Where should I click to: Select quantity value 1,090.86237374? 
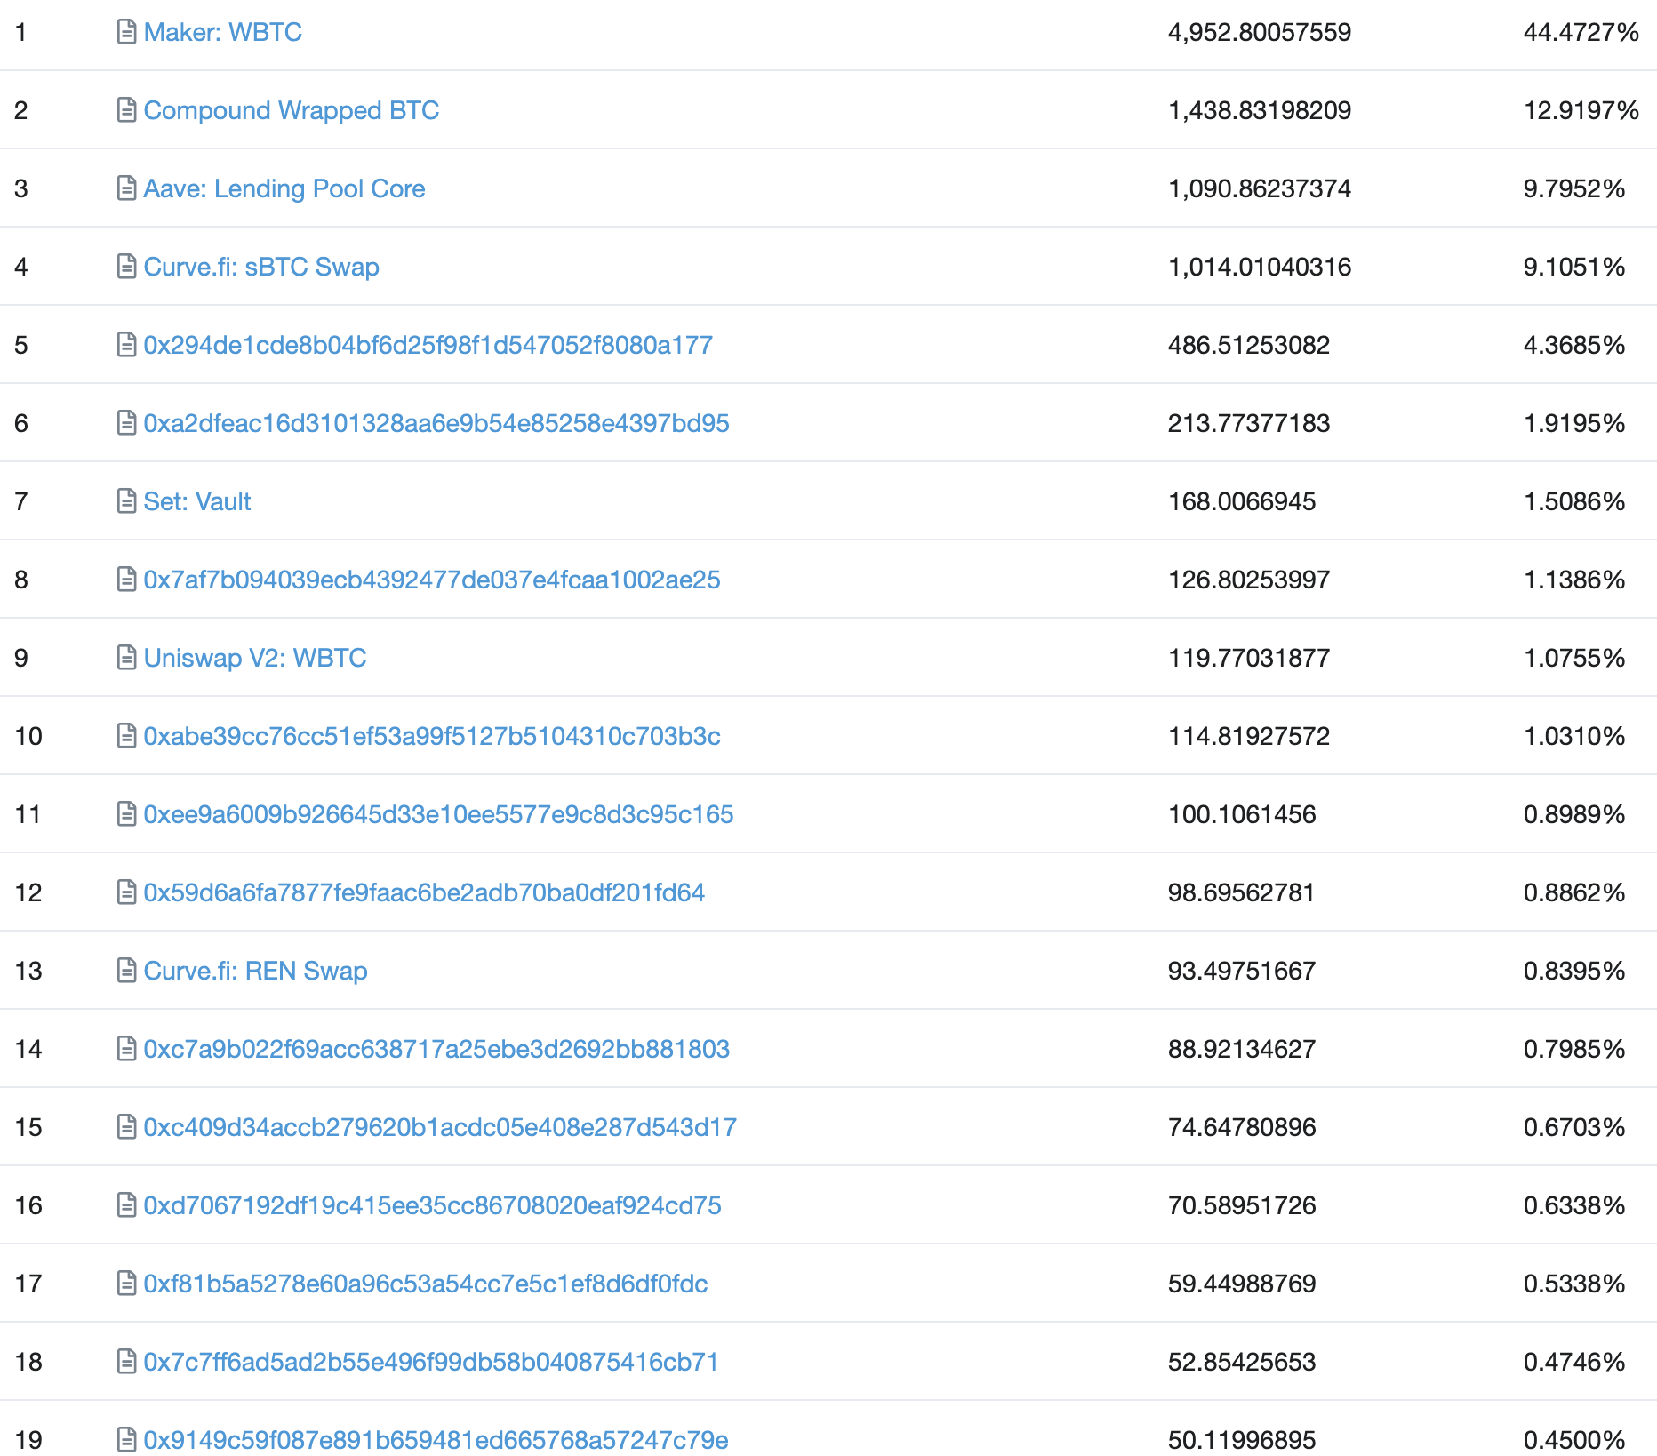click(x=1260, y=189)
